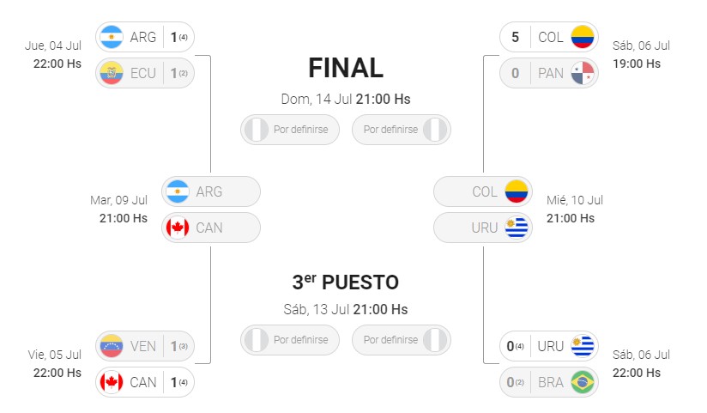
Task: Open right 'Por definirse' slot under 3er PUESTO
Action: point(402,340)
